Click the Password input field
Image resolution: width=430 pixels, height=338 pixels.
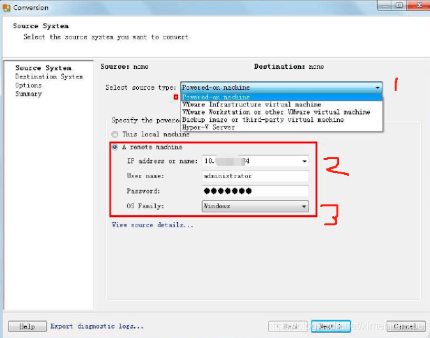click(255, 191)
